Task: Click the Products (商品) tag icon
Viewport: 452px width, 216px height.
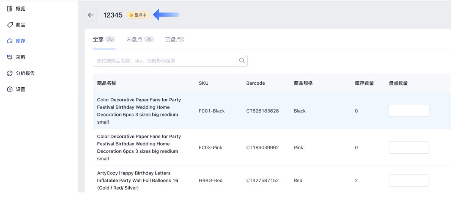Action: coord(9,25)
